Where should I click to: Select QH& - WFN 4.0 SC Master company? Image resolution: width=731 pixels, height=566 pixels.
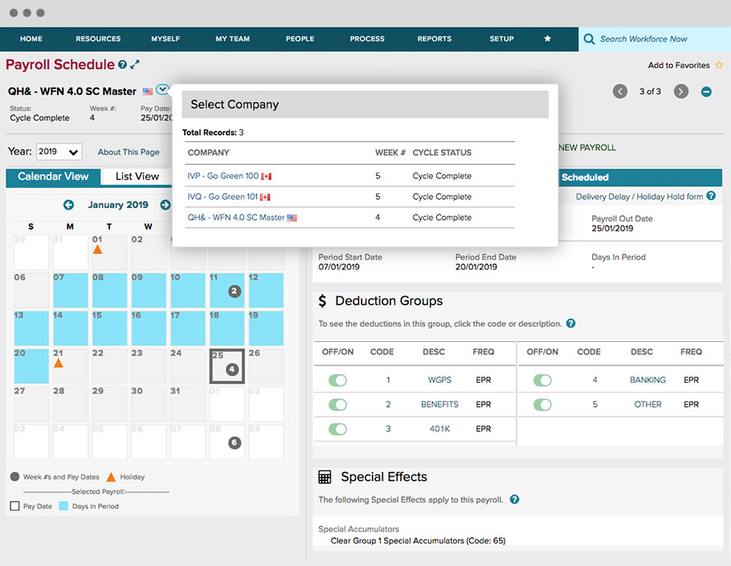236,218
